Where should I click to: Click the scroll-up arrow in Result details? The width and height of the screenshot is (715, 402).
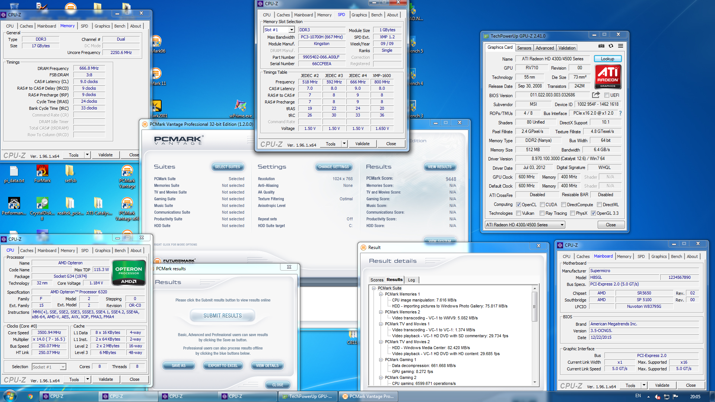535,288
